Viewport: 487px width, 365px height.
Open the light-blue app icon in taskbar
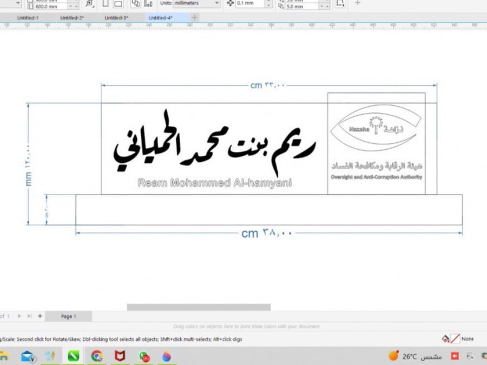coord(50,356)
